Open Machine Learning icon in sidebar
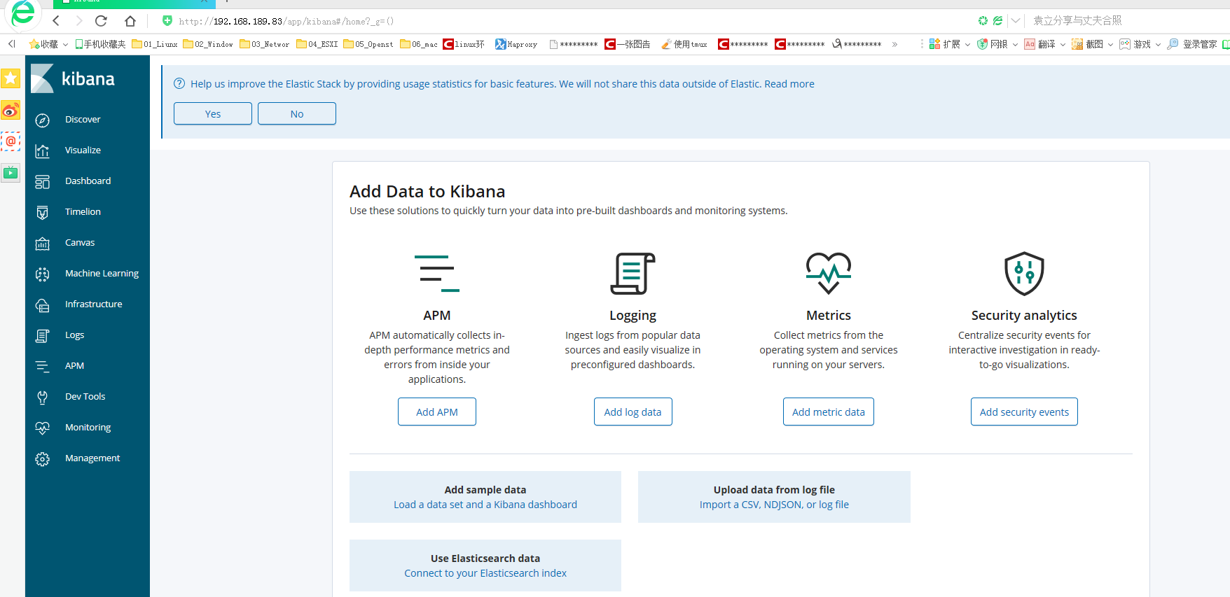 43,274
